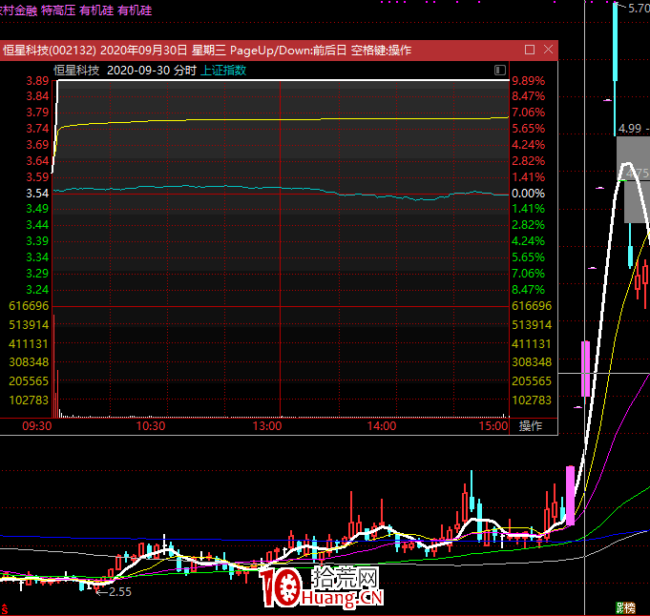The image size is (650, 616).
Task: Click the 09:30 time axis marker
Action: pos(37,426)
